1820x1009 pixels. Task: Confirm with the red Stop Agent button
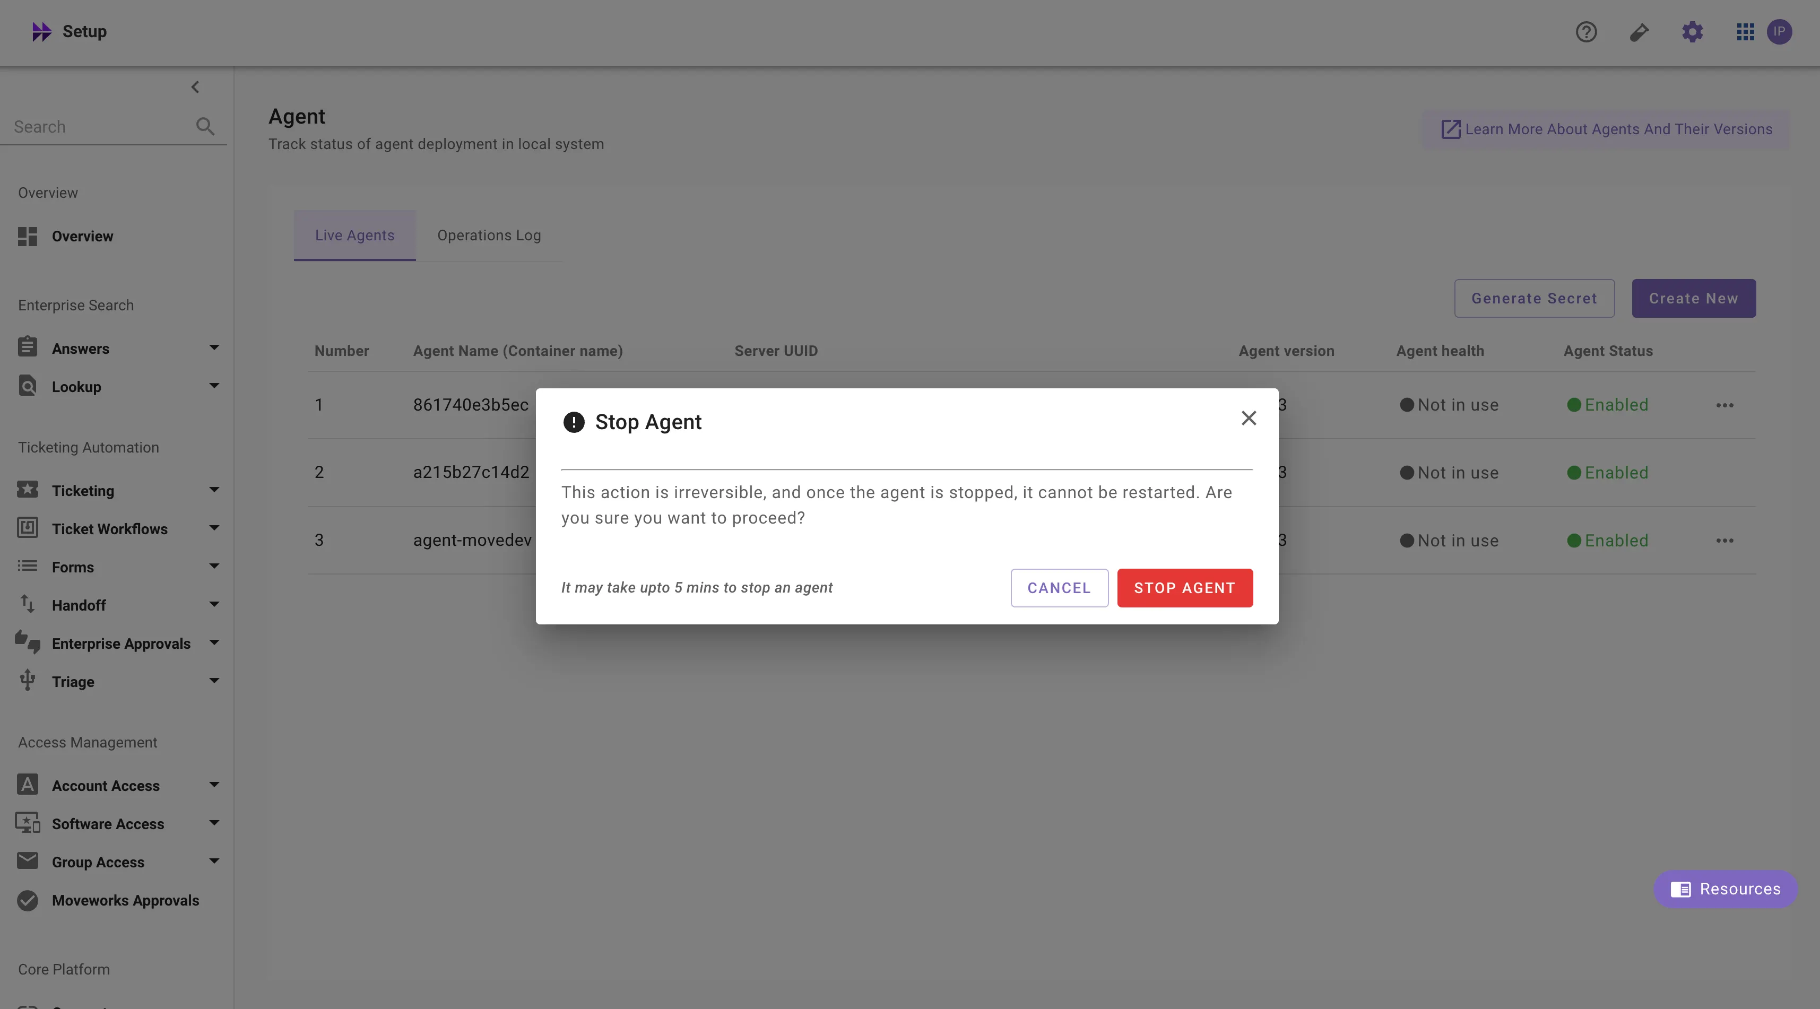1185,588
